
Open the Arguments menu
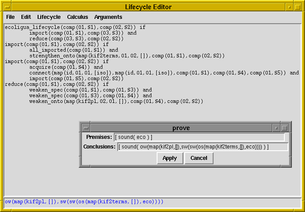(108, 17)
